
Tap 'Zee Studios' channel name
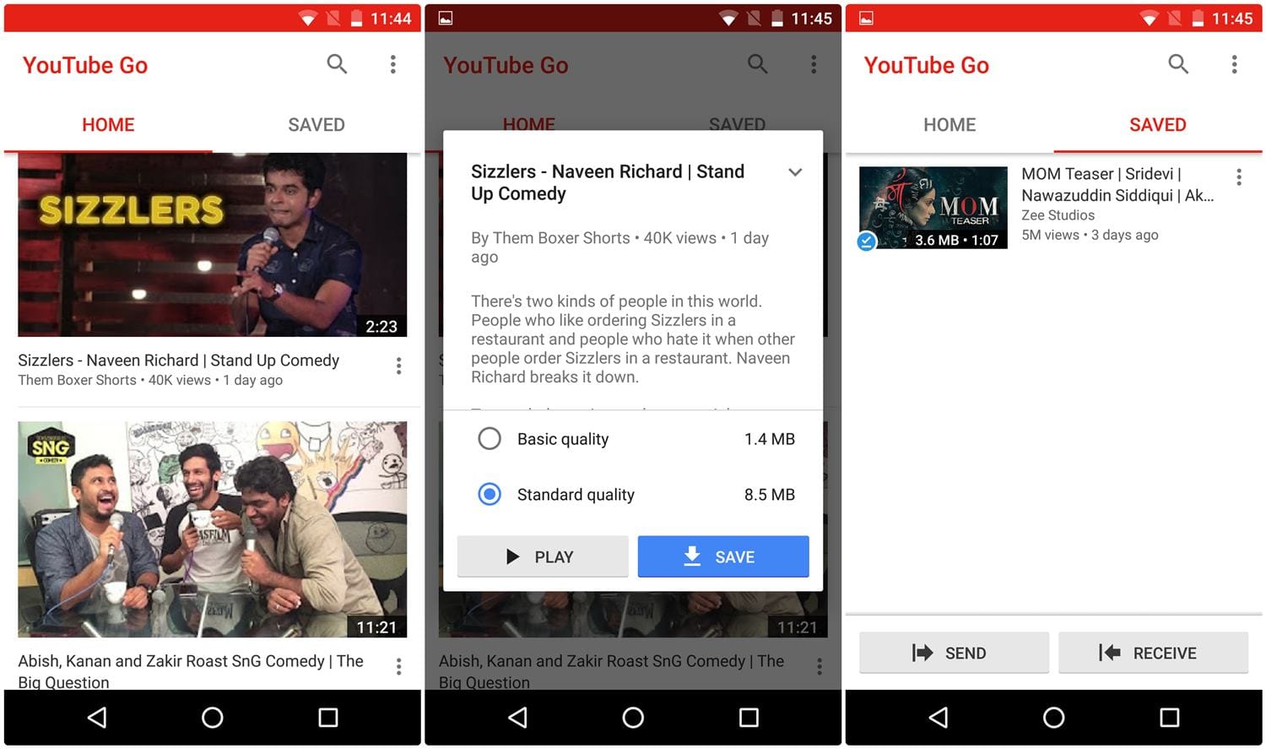point(1058,215)
